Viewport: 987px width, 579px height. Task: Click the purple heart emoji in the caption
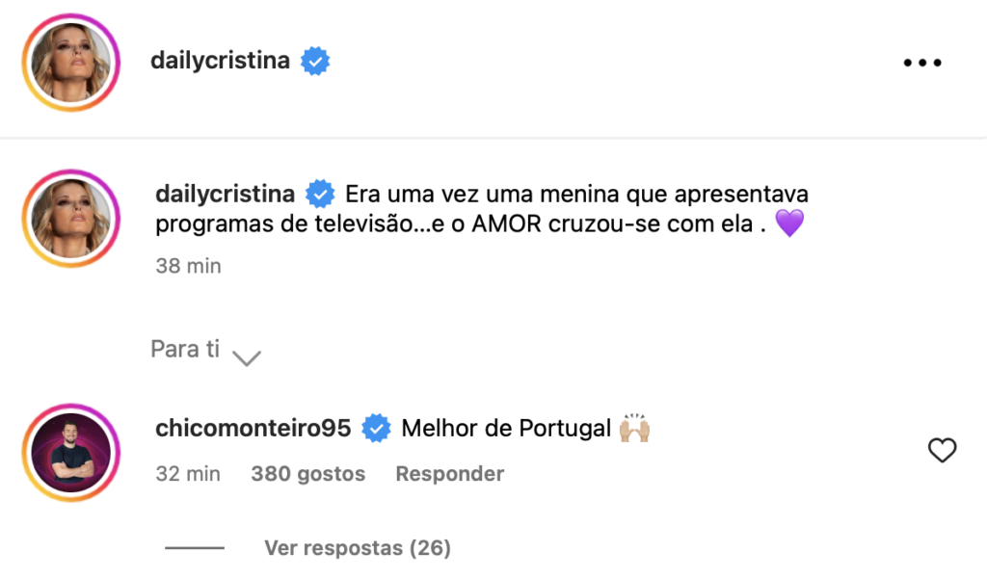point(788,225)
